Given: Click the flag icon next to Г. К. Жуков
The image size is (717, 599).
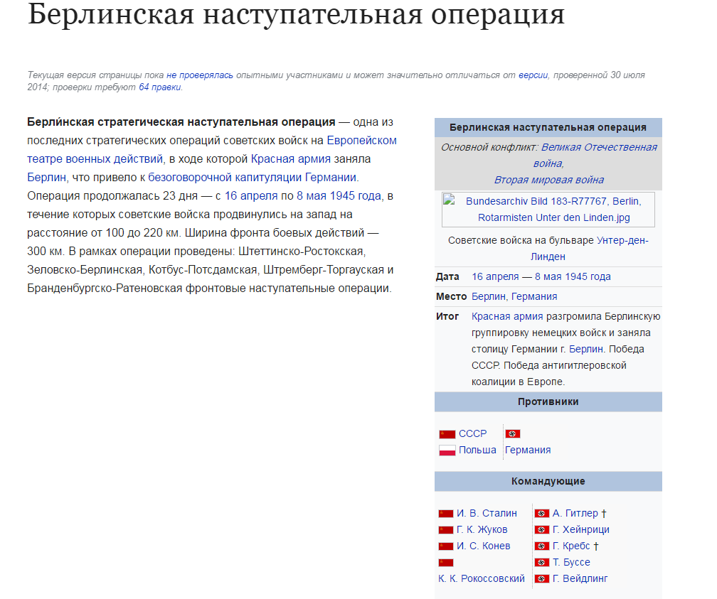Looking at the screenshot, I should point(445,530).
